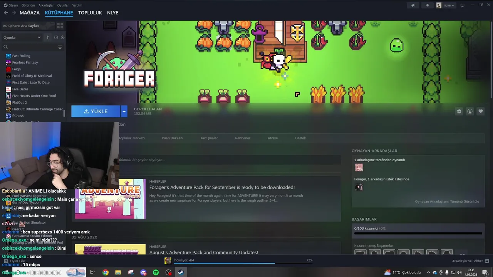Open the taskbar volume icon
This screenshot has height=277, width=493.
click(459, 272)
